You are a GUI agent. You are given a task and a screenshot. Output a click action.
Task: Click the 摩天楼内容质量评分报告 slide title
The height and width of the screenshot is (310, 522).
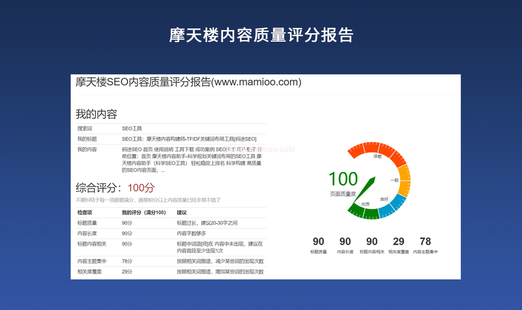261,35
